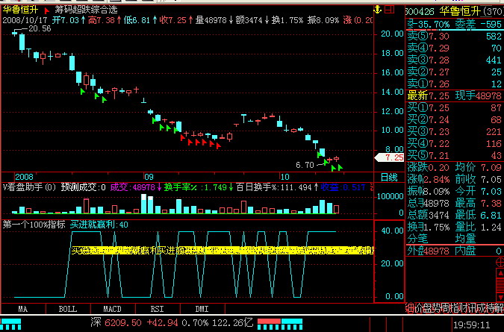Click the 09 month marker on time axis

149,177
